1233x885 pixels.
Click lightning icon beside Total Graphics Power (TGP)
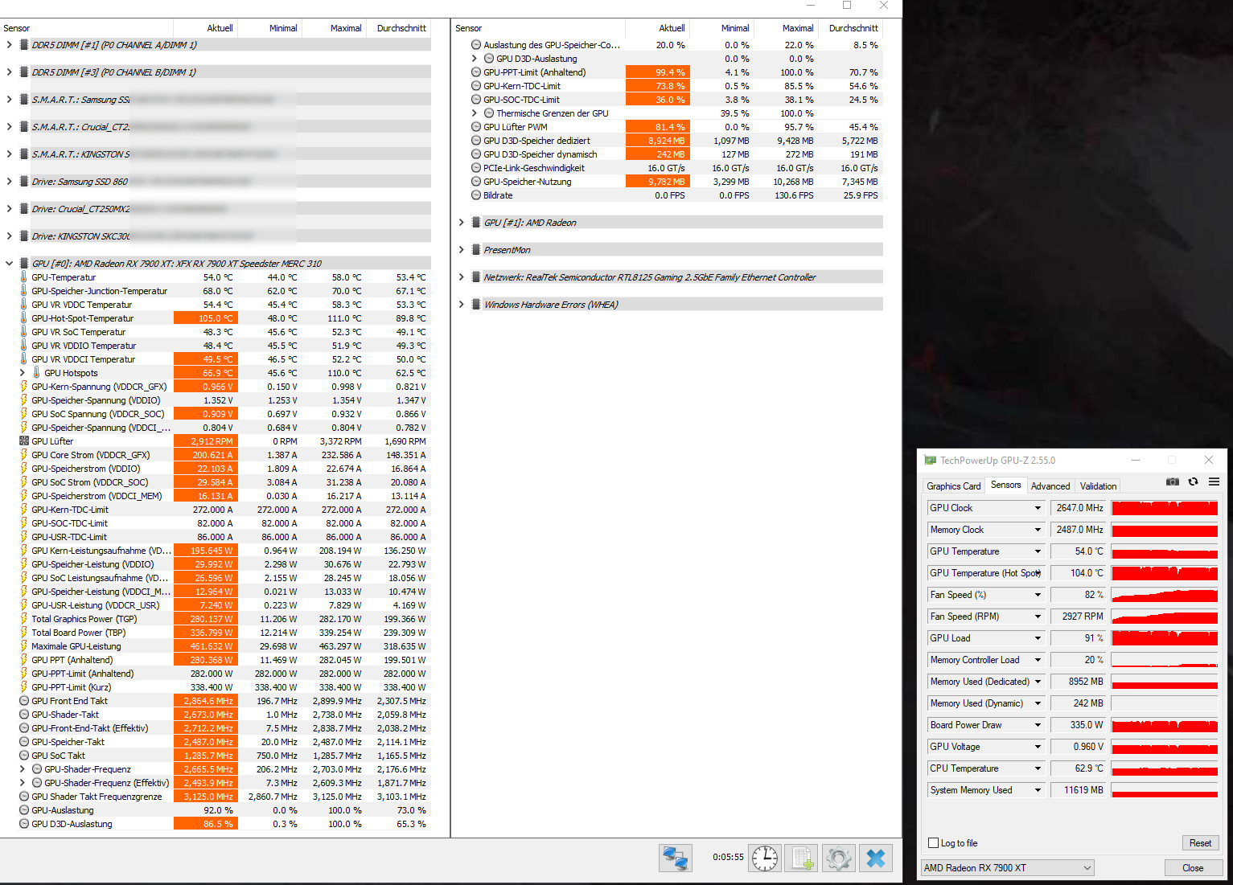coord(24,619)
